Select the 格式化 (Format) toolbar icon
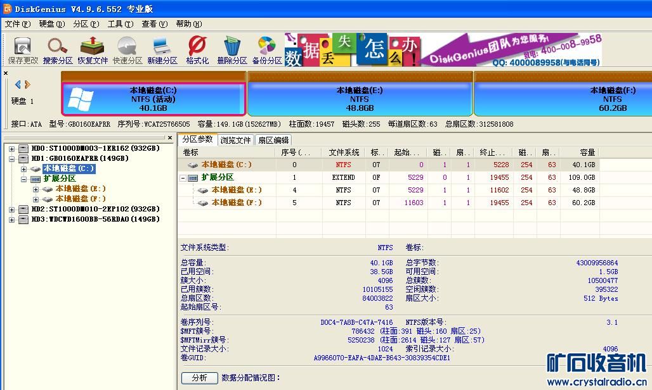 click(x=197, y=51)
